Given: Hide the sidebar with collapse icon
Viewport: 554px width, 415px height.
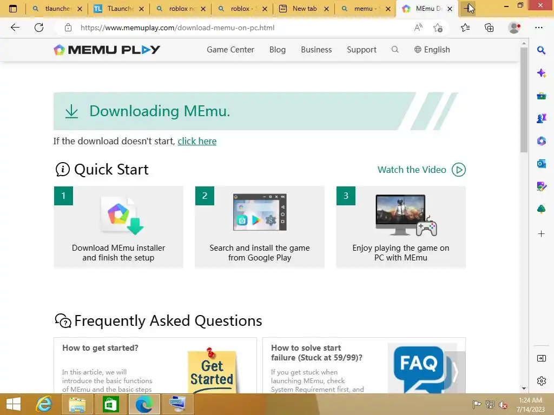Looking at the screenshot, I should click(541, 359).
